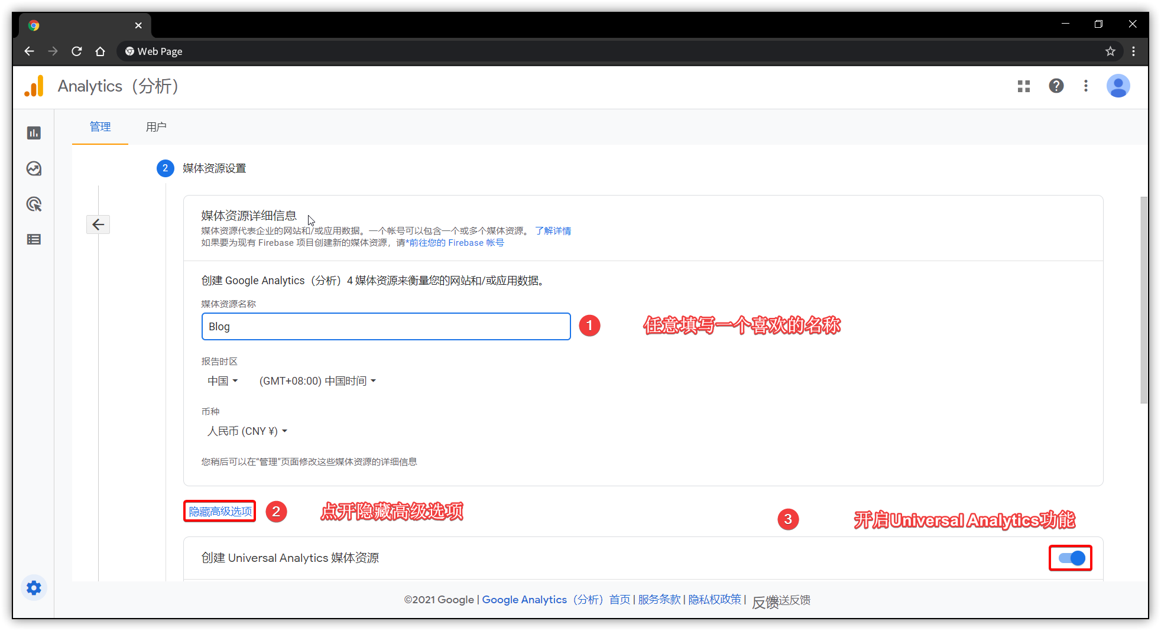The height and width of the screenshot is (631, 1161).
Task: Open the Google apps grid icon
Action: [1024, 86]
